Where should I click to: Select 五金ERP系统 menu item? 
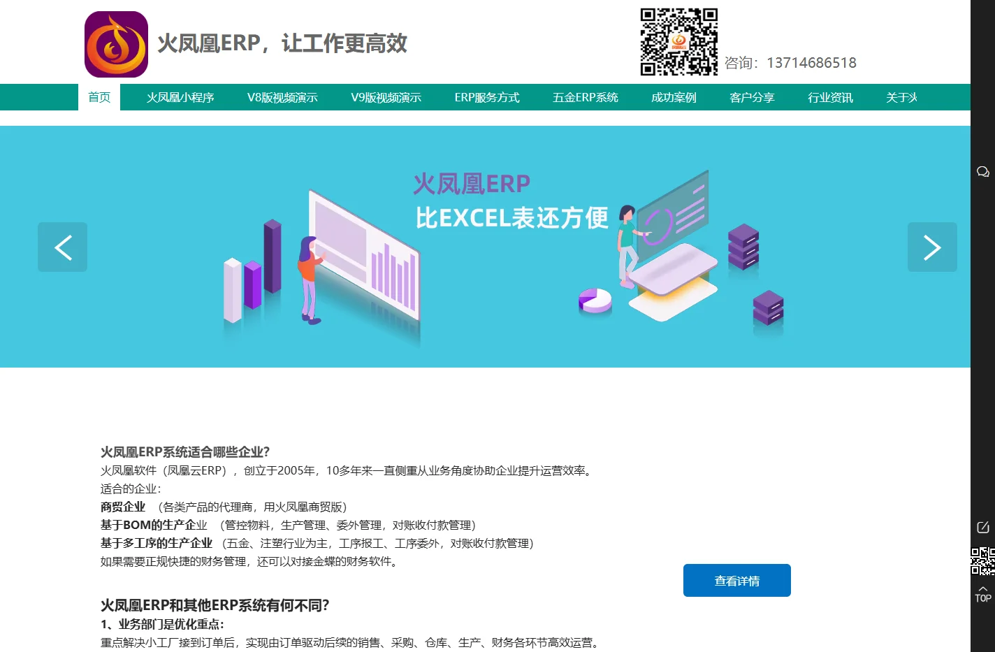pos(586,97)
